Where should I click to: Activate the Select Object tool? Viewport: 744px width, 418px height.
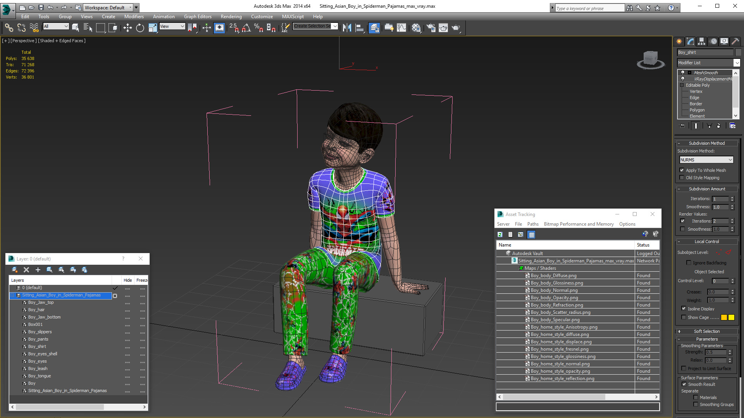click(76, 27)
